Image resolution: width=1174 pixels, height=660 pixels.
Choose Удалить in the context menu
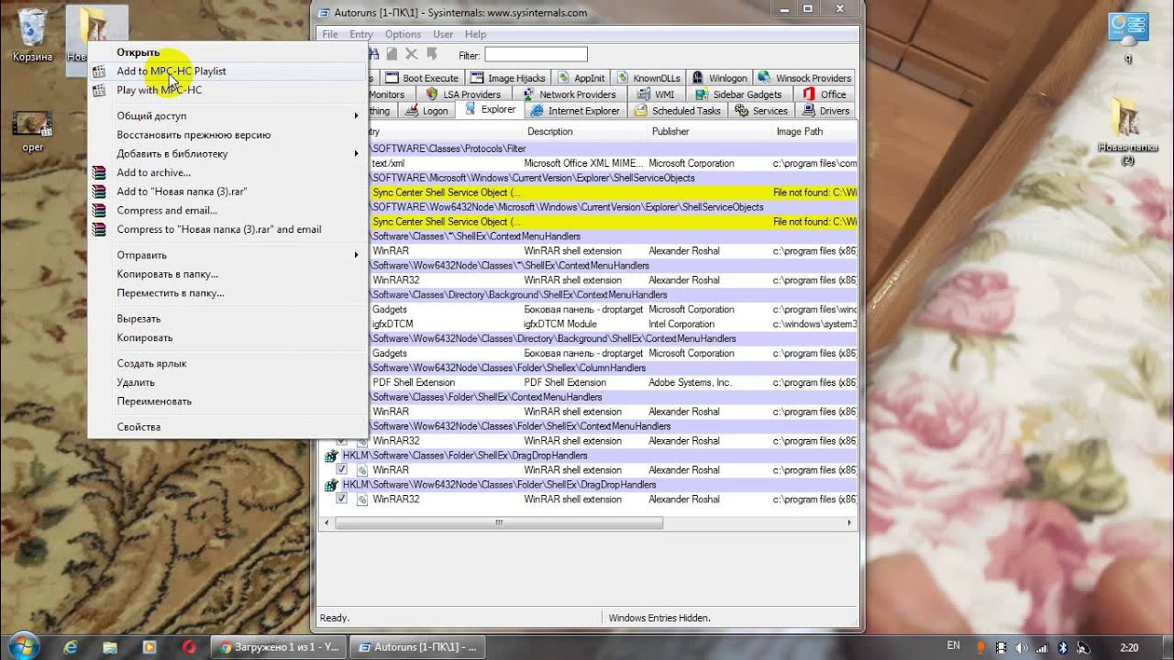(227, 382)
